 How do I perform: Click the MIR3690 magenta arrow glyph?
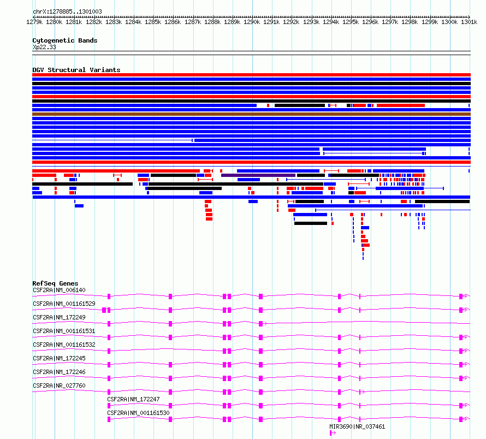(x=333, y=433)
